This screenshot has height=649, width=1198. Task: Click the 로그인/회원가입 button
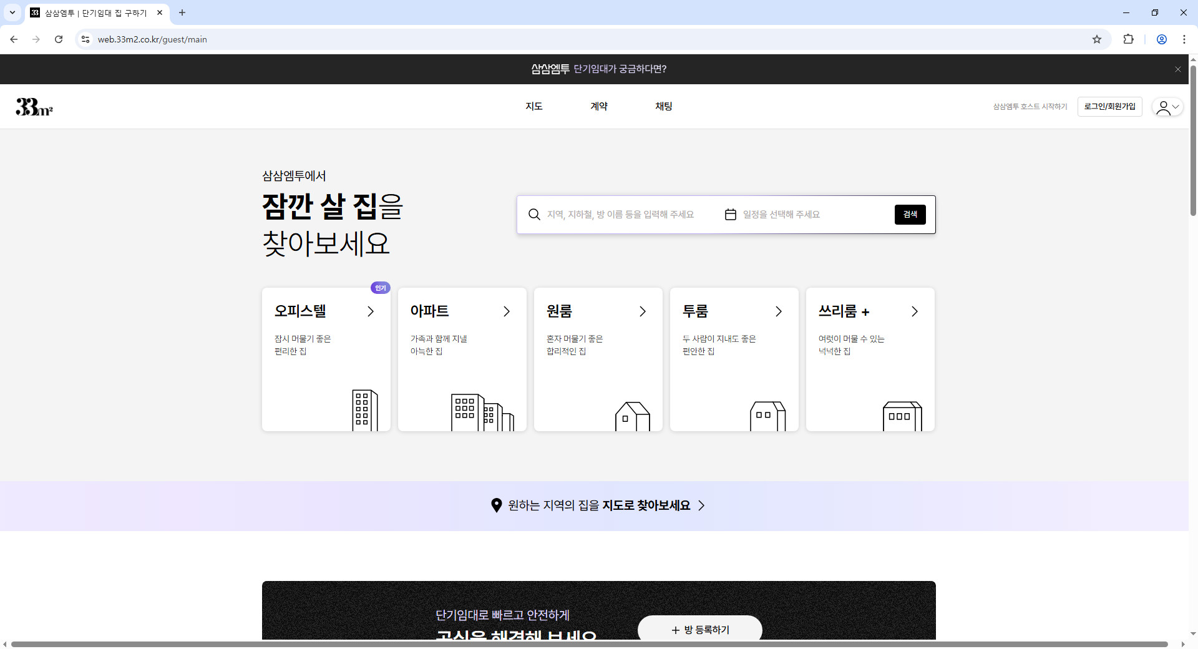pos(1110,106)
